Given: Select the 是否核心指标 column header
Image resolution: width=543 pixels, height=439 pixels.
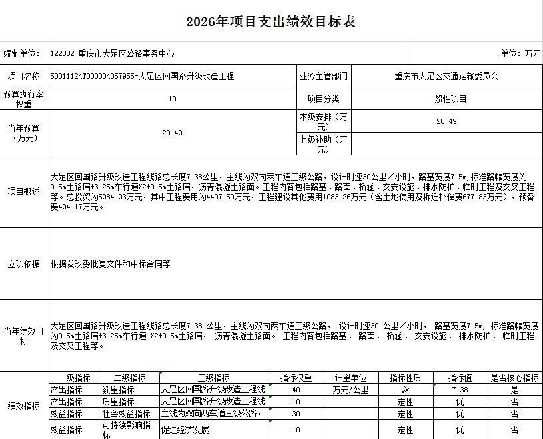Looking at the screenshot, I should click(x=514, y=378).
